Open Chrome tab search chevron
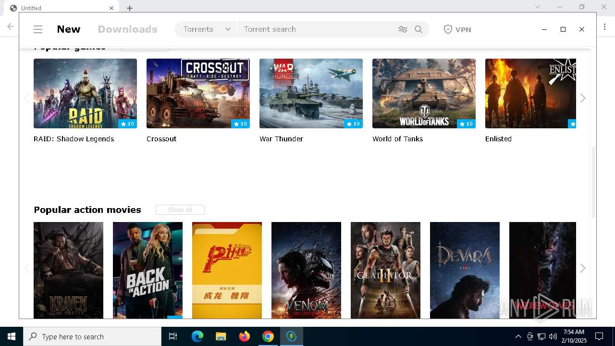The height and width of the screenshot is (346, 615). tap(538, 7)
